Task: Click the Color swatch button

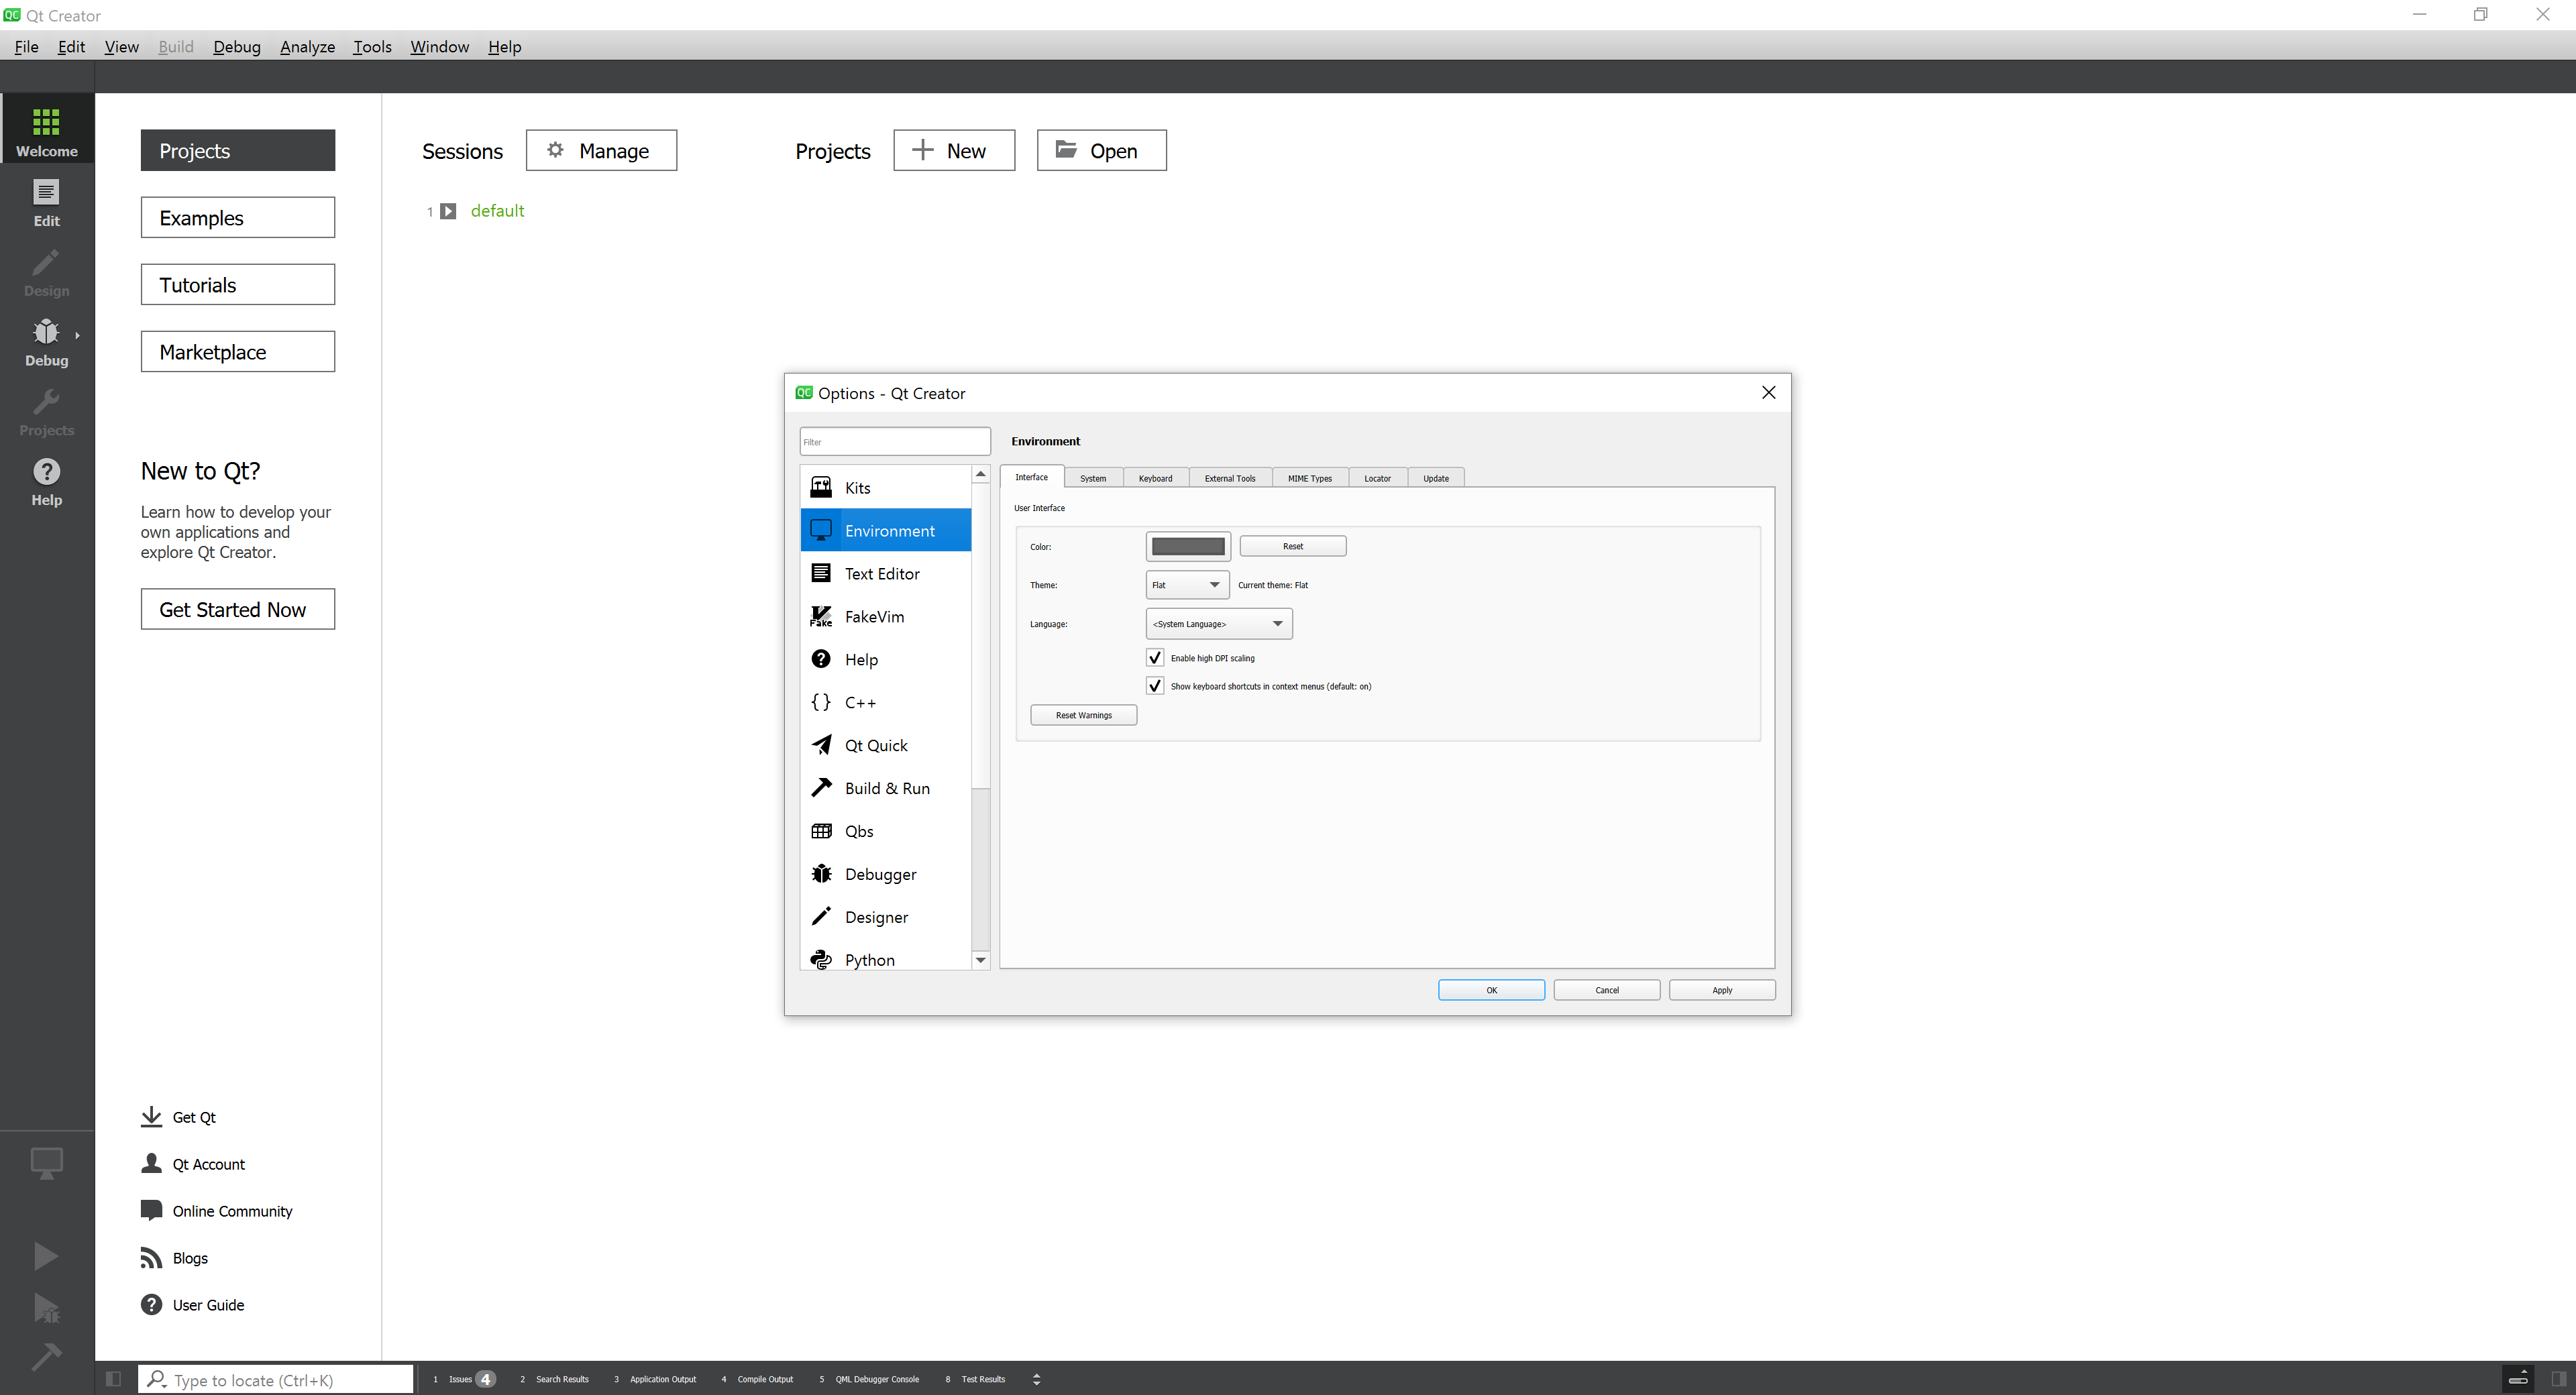Action: pyautogui.click(x=1187, y=546)
